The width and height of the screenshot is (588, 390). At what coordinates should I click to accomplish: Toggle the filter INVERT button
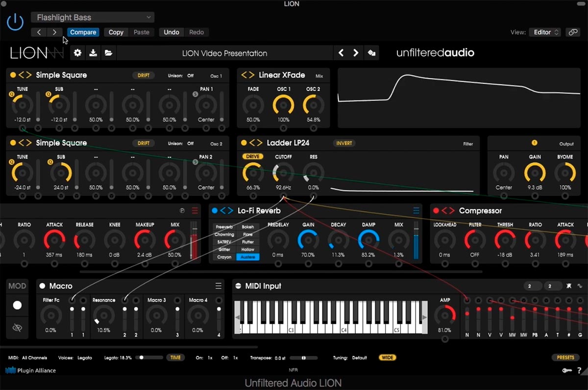click(x=344, y=144)
